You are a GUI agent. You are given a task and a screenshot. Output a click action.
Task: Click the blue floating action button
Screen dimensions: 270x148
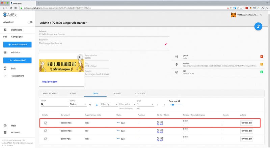258,27
